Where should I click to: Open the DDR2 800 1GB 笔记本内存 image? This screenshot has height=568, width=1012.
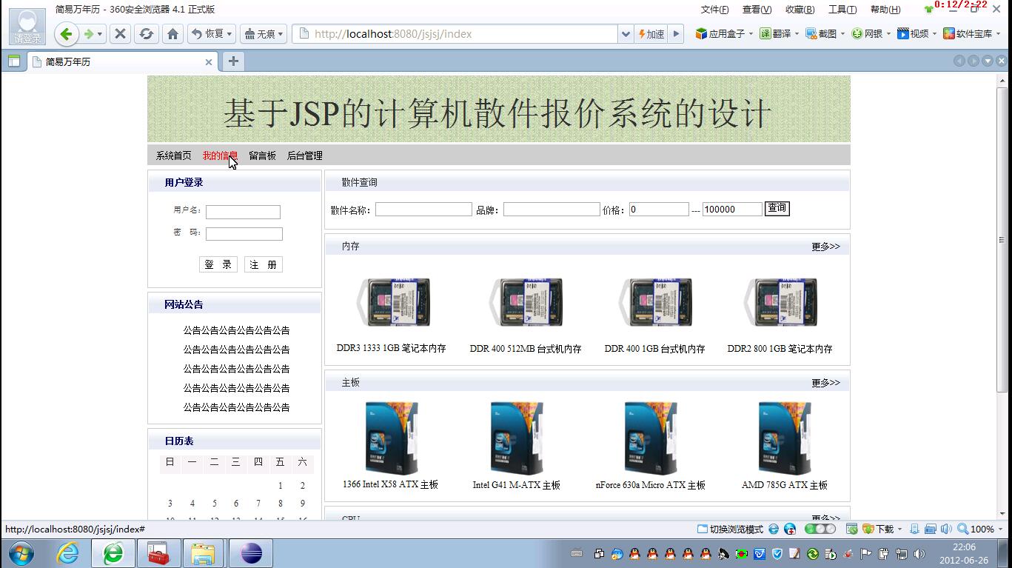780,302
